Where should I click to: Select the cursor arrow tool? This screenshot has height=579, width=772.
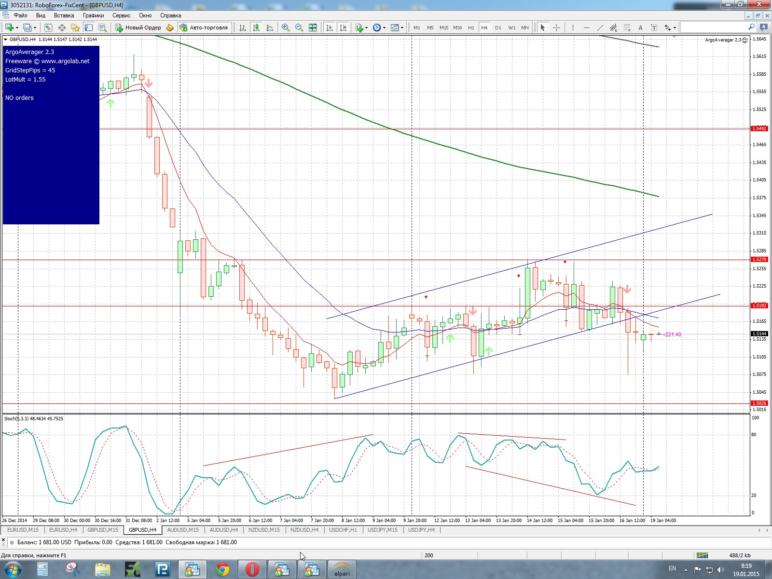[x=543, y=28]
